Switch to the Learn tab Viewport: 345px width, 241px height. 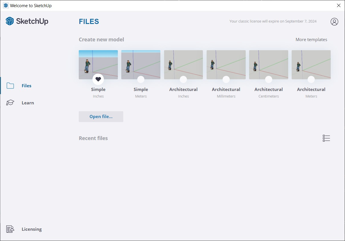tap(28, 103)
